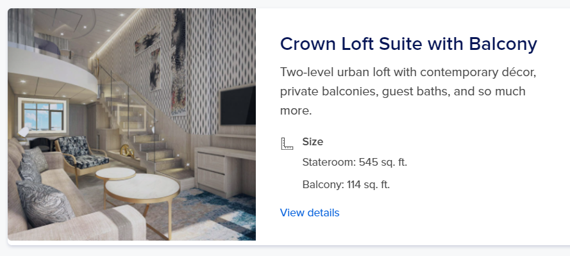The width and height of the screenshot is (570, 256).
Task: Click the small round side table in photo
Action: point(115,174)
